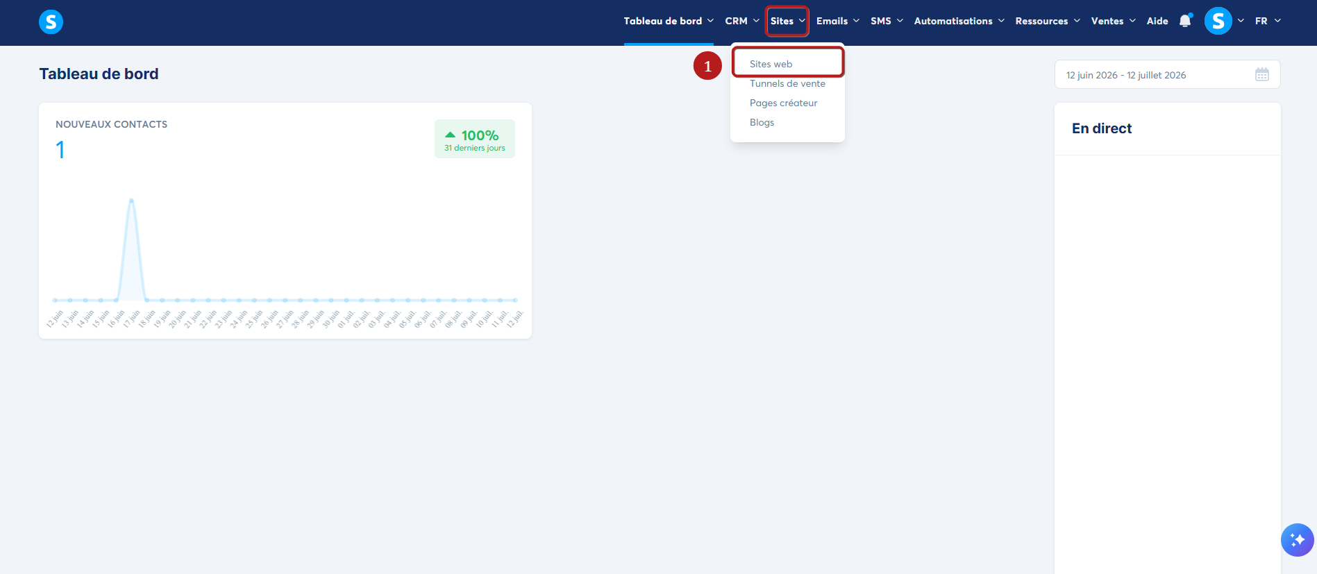Open the Tableau de bord nav item

click(x=669, y=21)
